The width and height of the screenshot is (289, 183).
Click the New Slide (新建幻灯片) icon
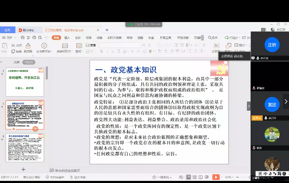tap(64, 46)
